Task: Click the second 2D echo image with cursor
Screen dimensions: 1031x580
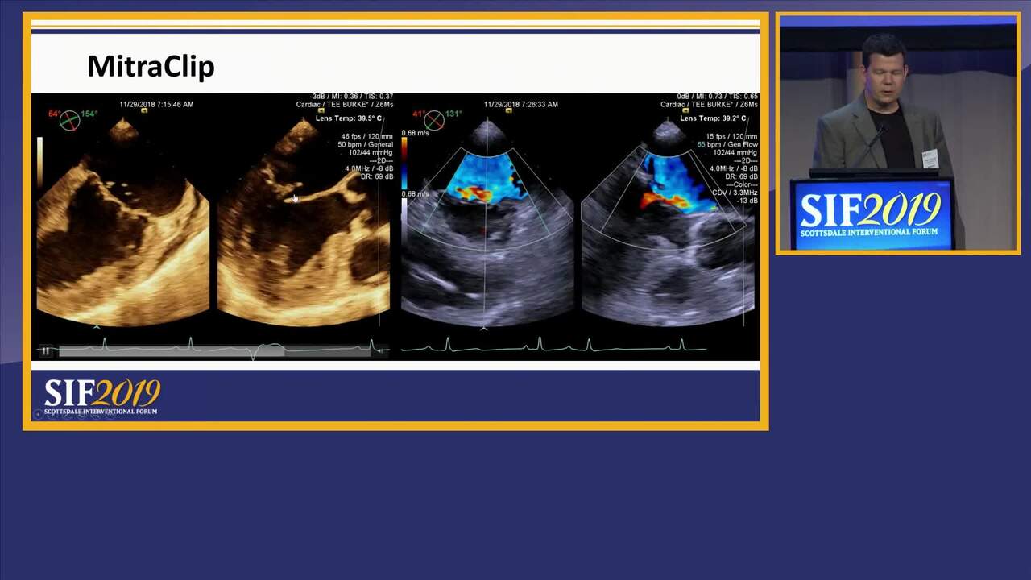Action: point(303,222)
